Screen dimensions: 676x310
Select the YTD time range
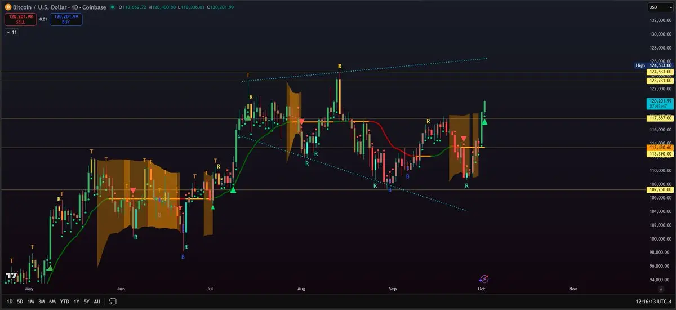pos(64,302)
